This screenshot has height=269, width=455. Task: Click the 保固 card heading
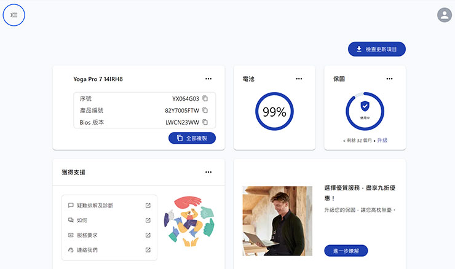tap(339, 79)
